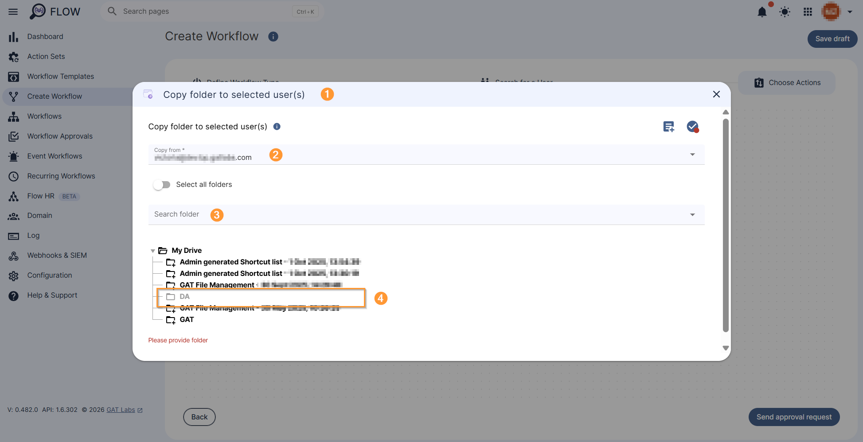Open Workflow Approvals page
Image resolution: width=863 pixels, height=442 pixels.
click(x=60, y=136)
